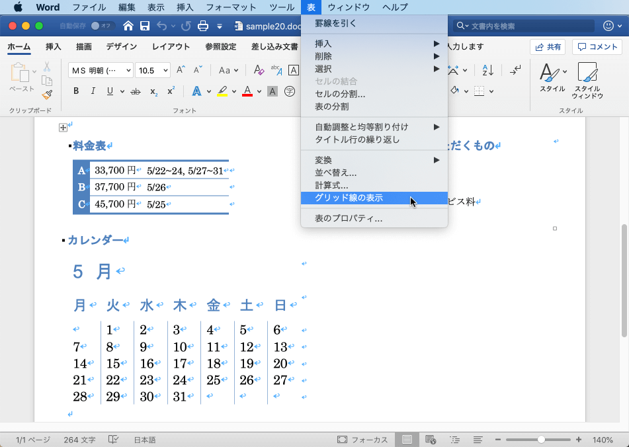The image size is (629, 447).
Task: Open the ファイル menu in menu bar
Action: pos(89,7)
